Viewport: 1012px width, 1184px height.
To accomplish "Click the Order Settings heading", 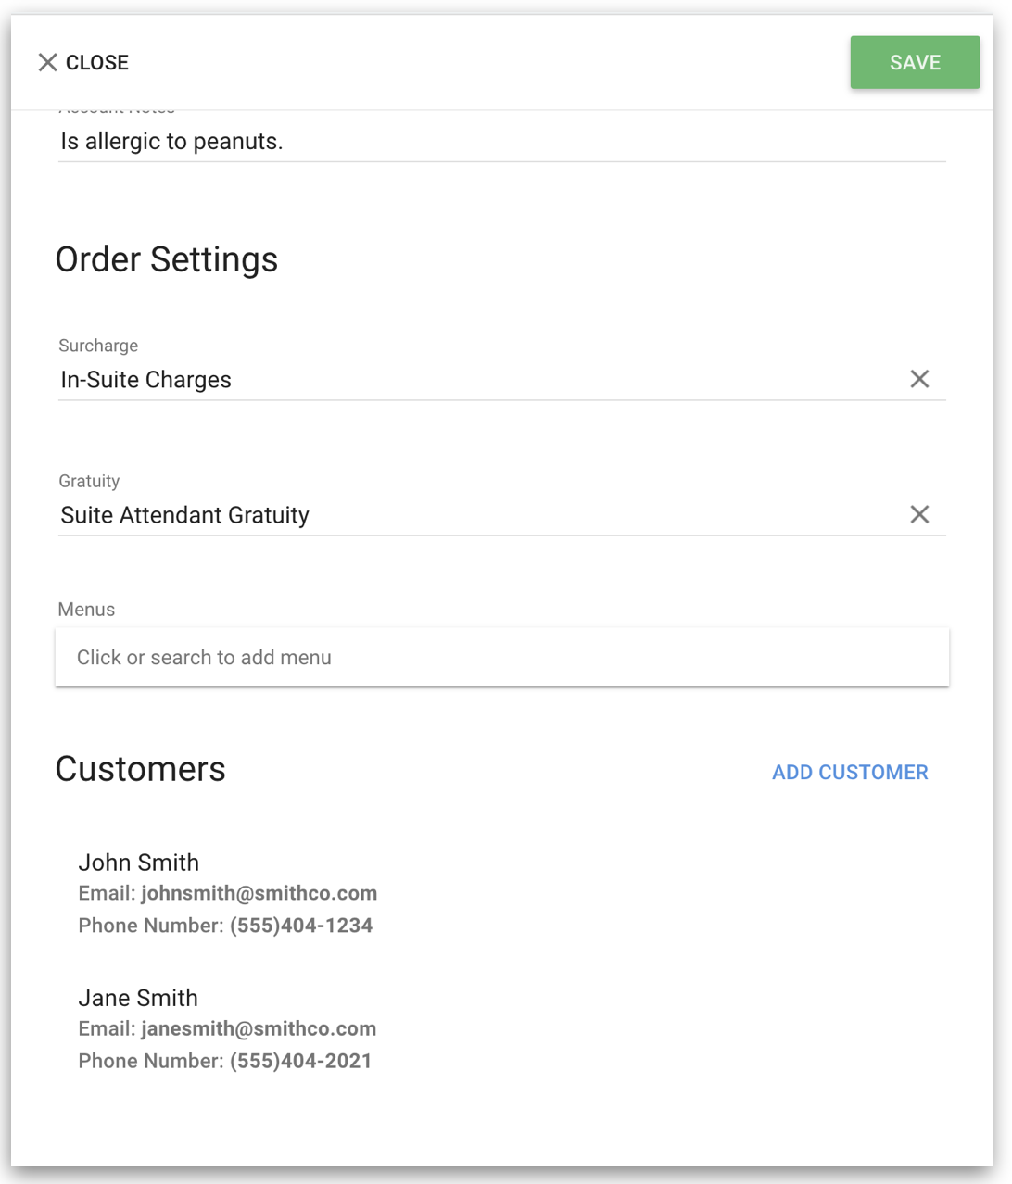I will point(167,259).
